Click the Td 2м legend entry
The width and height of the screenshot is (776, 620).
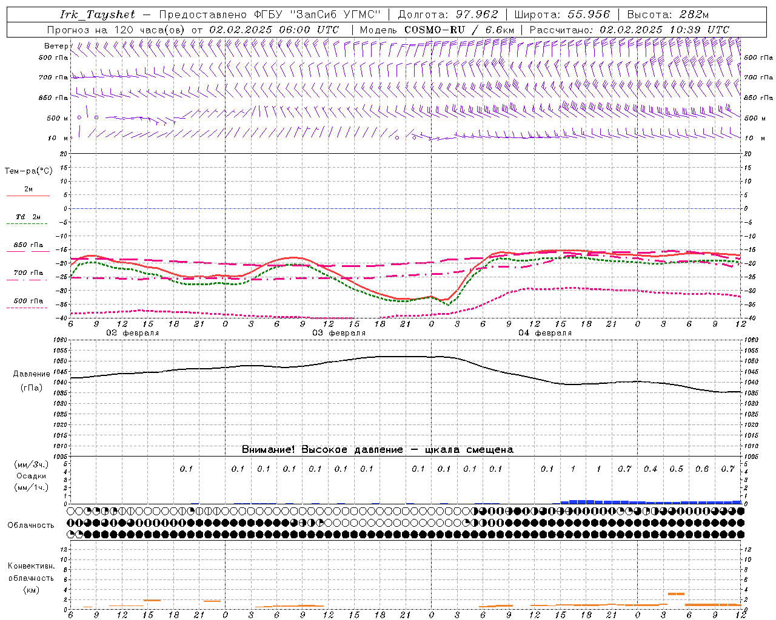click(x=28, y=217)
